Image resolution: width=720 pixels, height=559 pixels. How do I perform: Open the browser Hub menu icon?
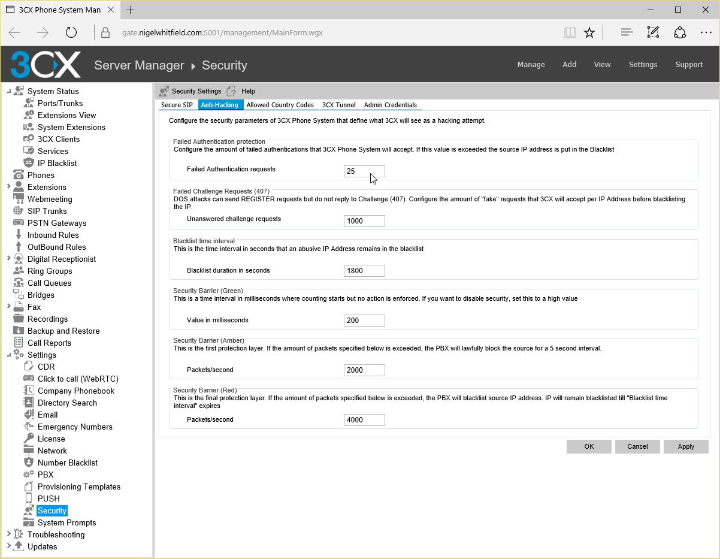click(627, 32)
